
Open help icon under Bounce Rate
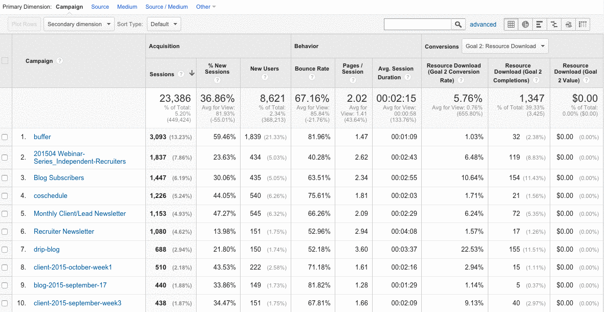(x=312, y=77)
